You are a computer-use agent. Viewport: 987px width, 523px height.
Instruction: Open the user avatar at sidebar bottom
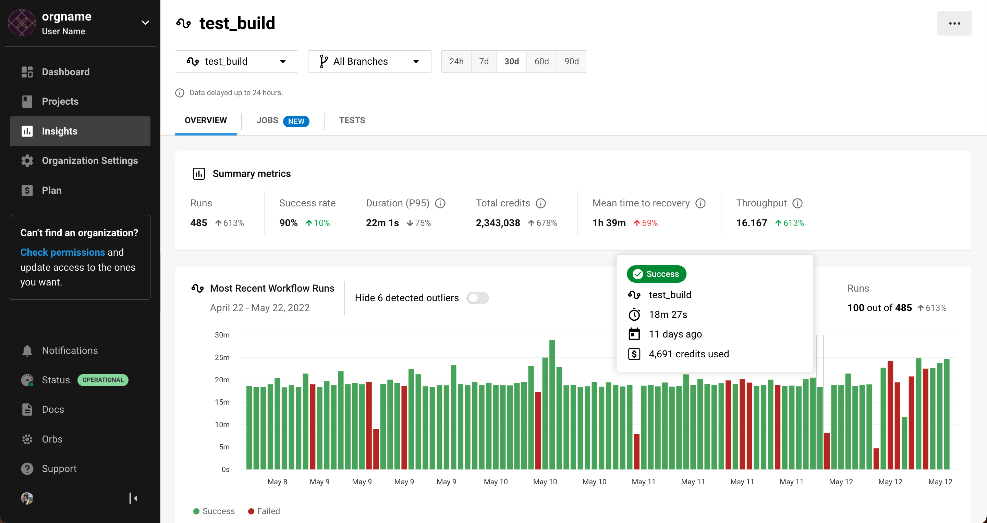[x=27, y=498]
